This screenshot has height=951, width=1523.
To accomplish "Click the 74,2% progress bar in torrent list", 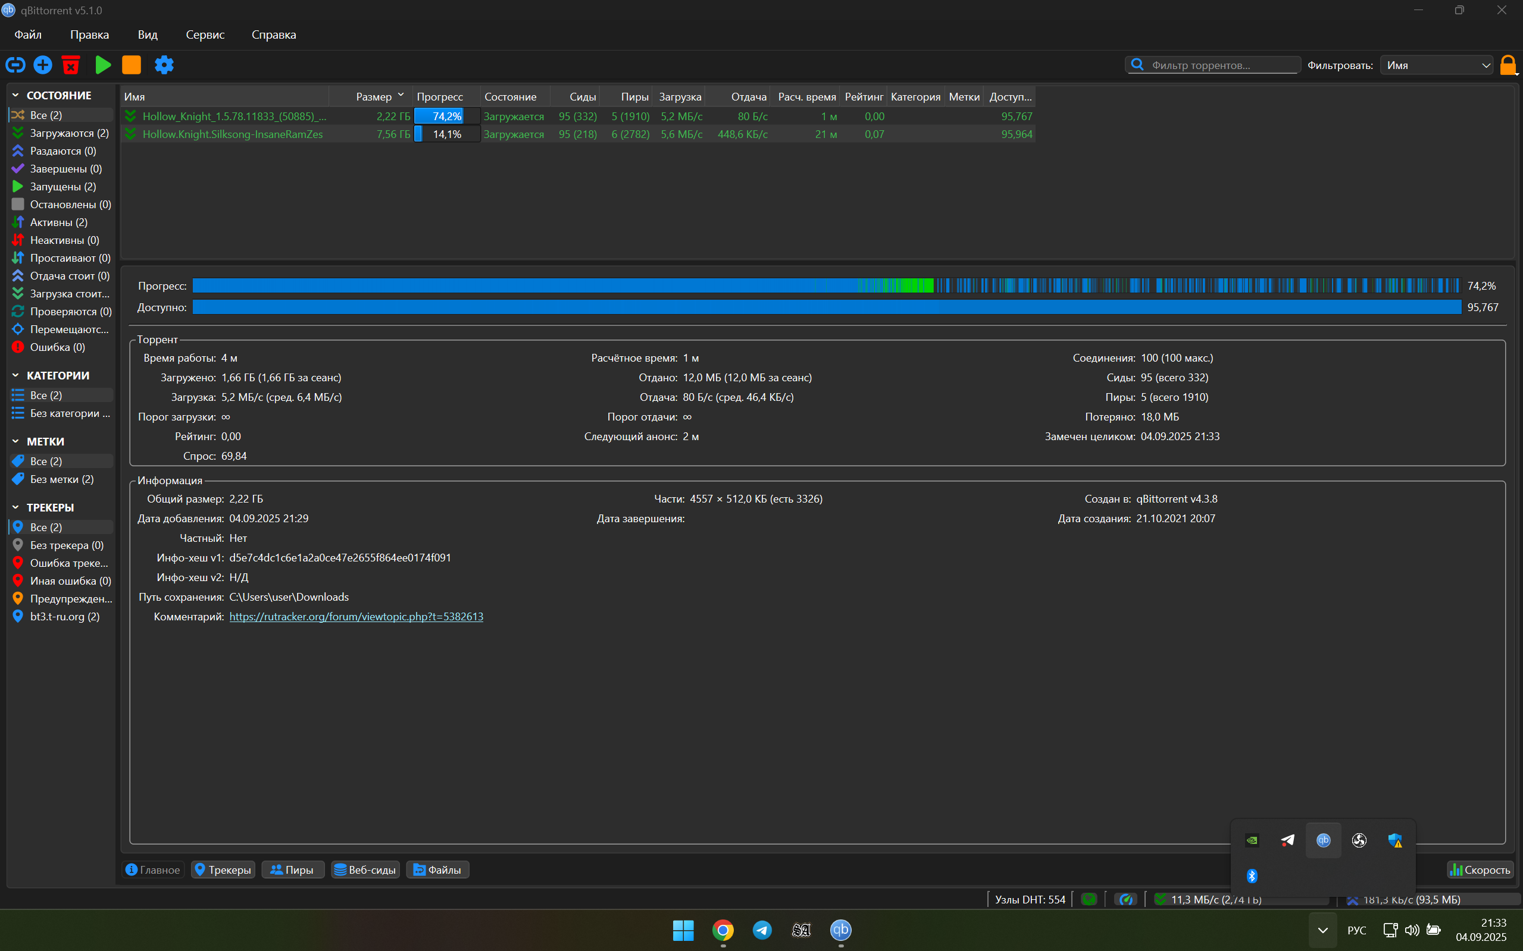I will pyautogui.click(x=447, y=117).
